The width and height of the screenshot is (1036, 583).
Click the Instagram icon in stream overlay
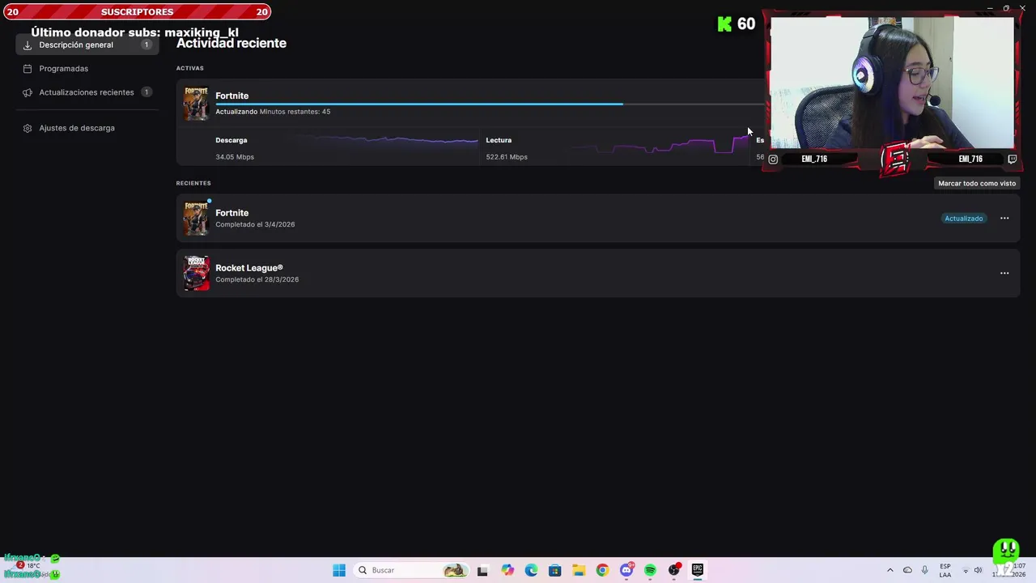click(x=773, y=160)
